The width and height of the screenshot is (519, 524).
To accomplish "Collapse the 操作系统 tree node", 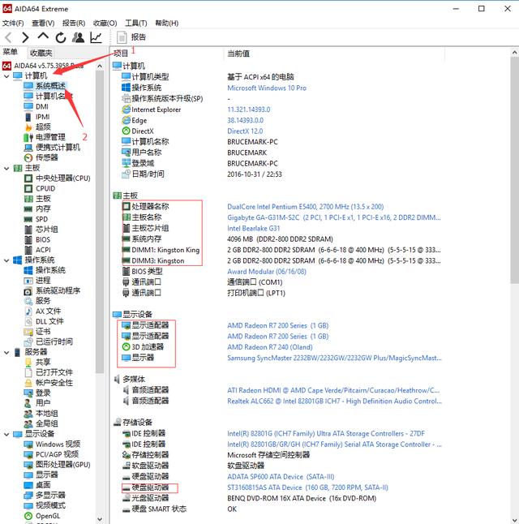I will tap(6, 260).
